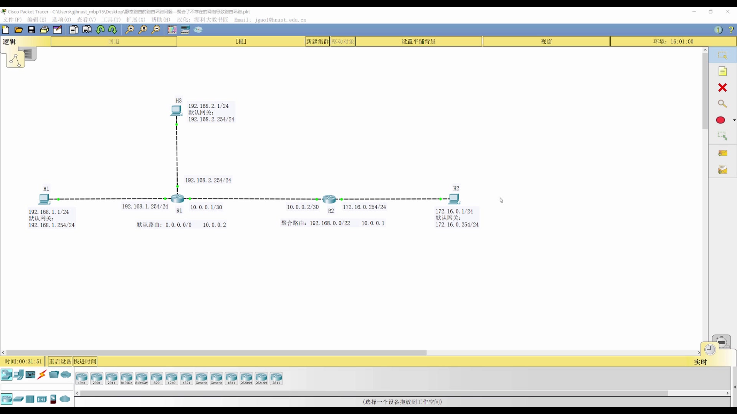The width and height of the screenshot is (737, 414).
Task: Pick the 2911 router from the device list
Action: 112,378
